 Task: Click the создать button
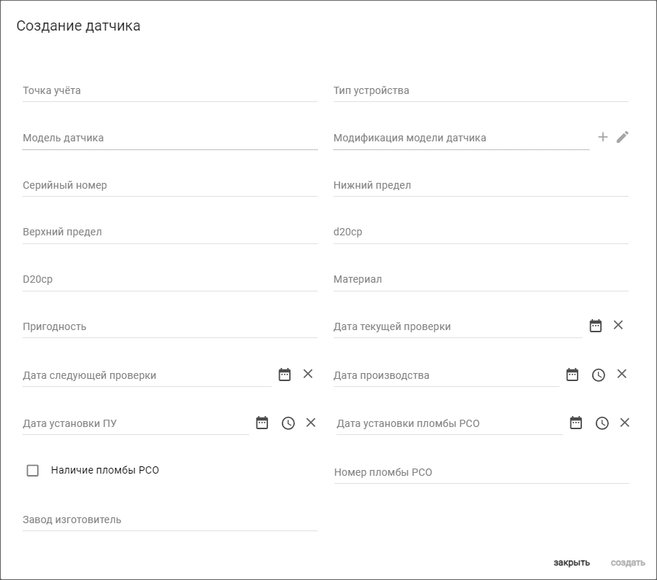[628, 563]
